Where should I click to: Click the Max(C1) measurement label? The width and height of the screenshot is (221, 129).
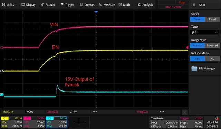(x=8, y=112)
